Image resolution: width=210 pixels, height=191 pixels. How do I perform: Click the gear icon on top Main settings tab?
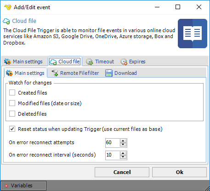[7, 62]
